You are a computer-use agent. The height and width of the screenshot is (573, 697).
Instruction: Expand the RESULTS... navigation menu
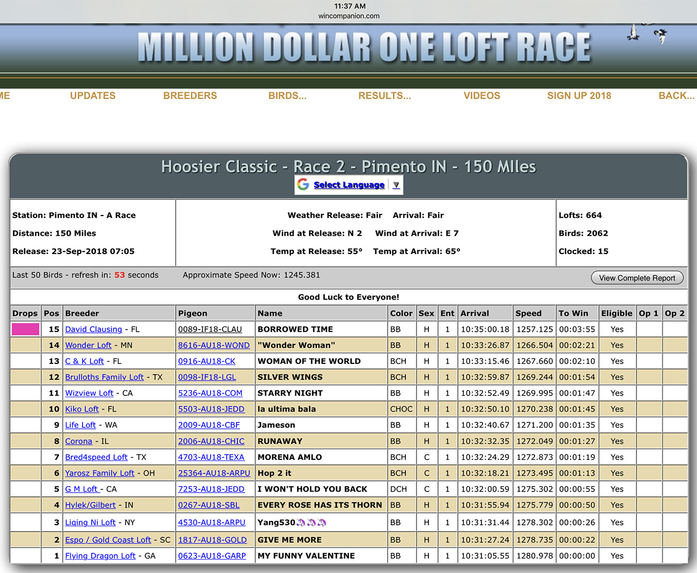pos(384,95)
